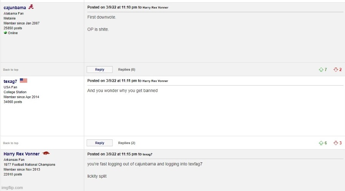This screenshot has width=345, height=191.
Task: Click Alabama logo next to cajunbama
Action: 31,7
